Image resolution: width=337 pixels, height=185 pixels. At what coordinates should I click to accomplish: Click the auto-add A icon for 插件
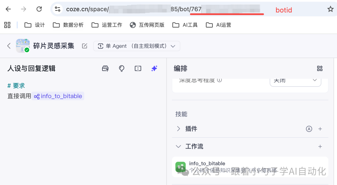[309, 129]
